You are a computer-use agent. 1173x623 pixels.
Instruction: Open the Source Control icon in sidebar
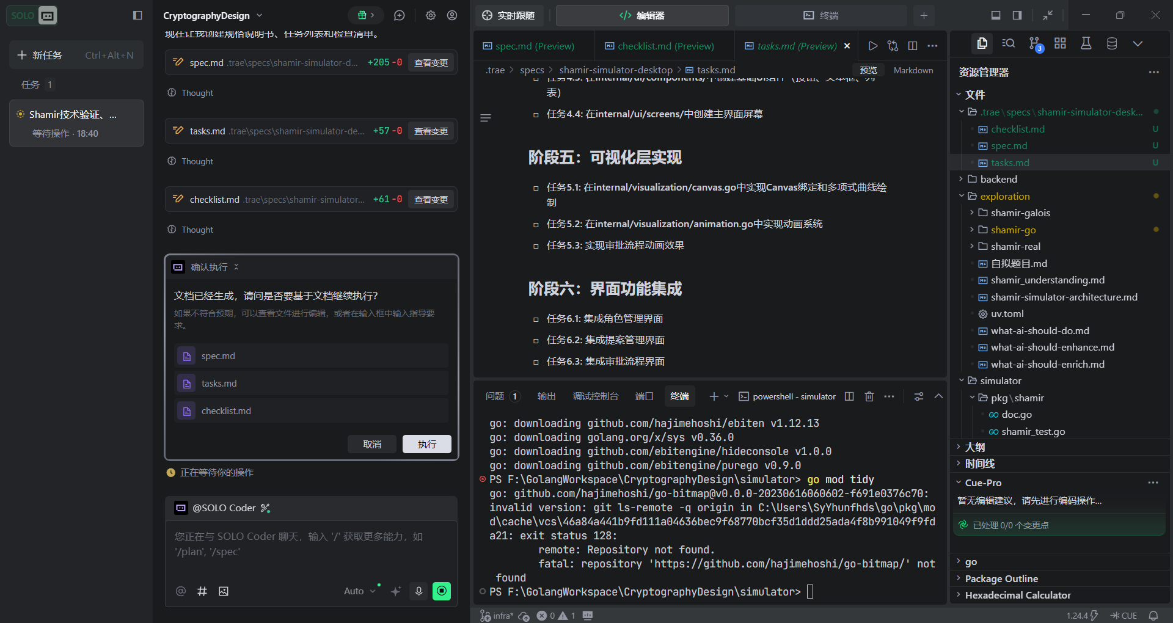point(1035,44)
